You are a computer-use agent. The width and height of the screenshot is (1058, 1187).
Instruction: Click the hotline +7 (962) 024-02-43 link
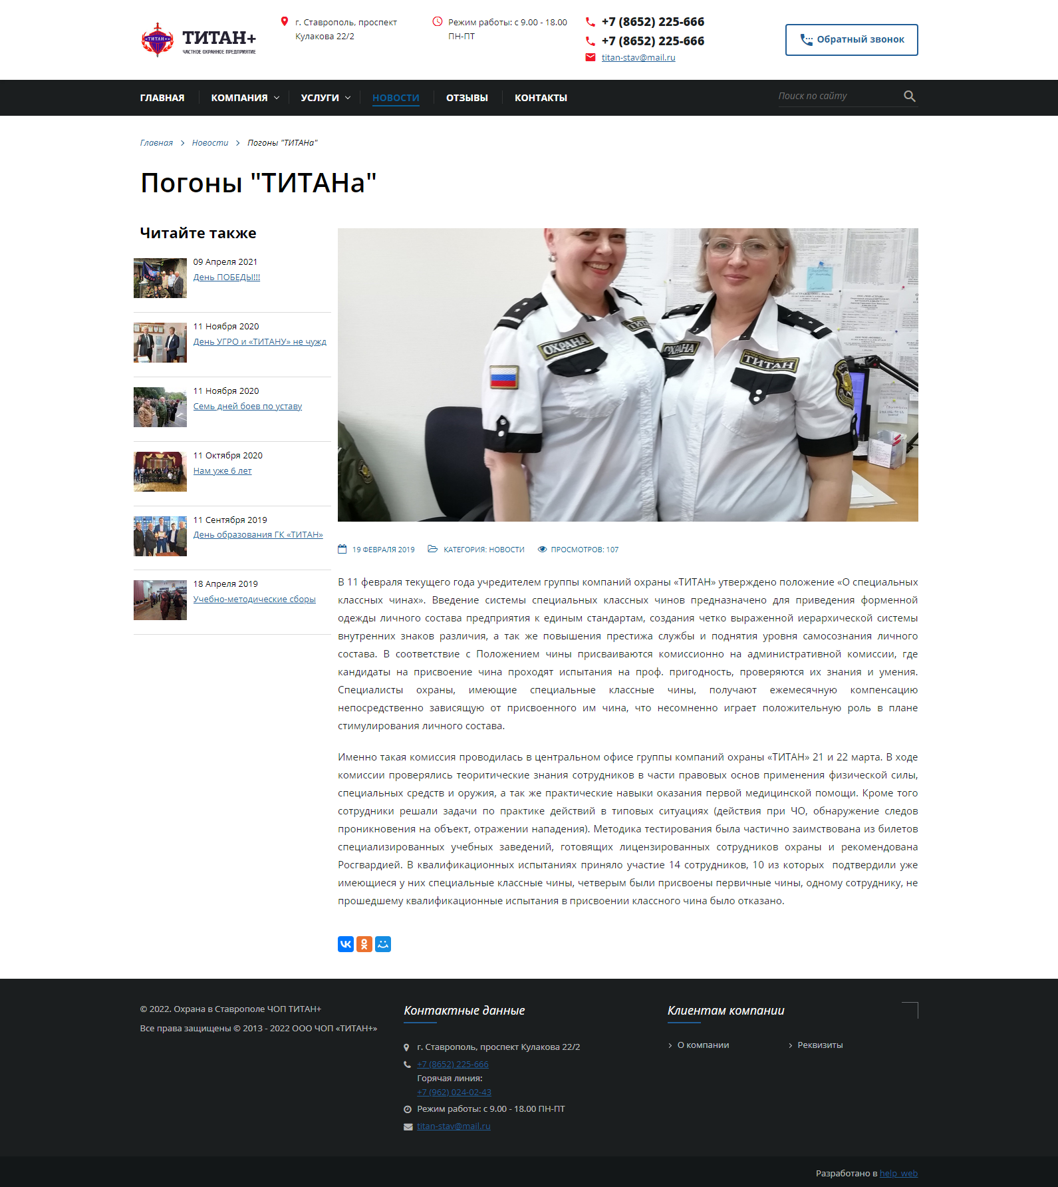pyautogui.click(x=454, y=1093)
